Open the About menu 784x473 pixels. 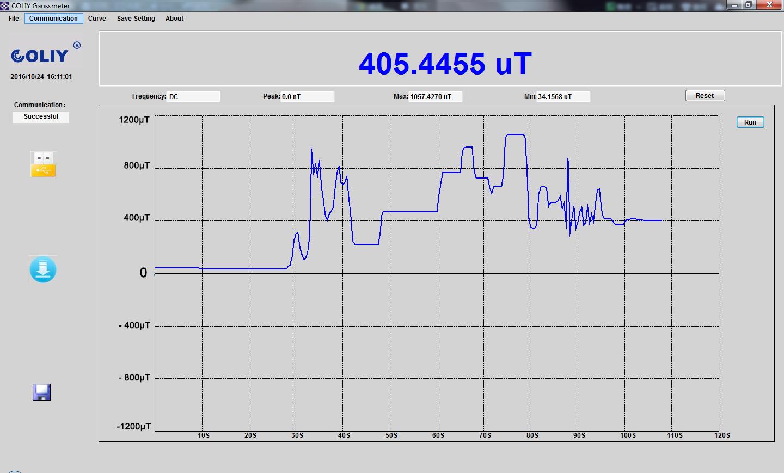click(x=174, y=19)
